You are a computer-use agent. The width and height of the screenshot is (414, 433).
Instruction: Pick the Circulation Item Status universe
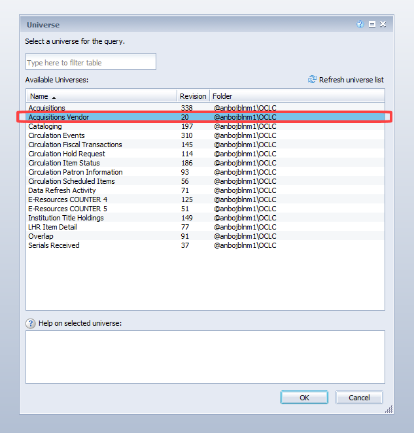pos(205,163)
